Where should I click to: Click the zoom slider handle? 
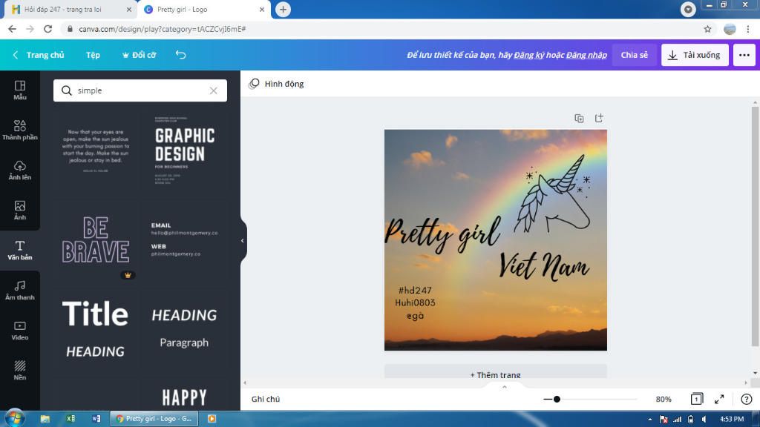(557, 400)
